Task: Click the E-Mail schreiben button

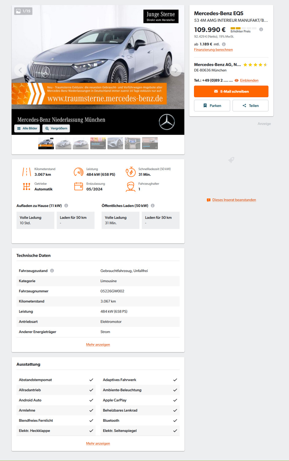Action: pyautogui.click(x=231, y=91)
